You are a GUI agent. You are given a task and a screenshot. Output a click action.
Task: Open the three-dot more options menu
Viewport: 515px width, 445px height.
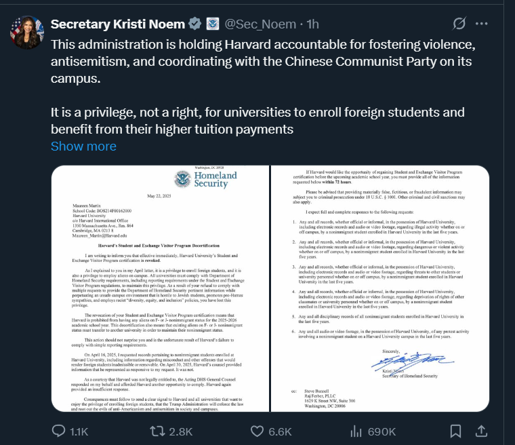tap(482, 24)
